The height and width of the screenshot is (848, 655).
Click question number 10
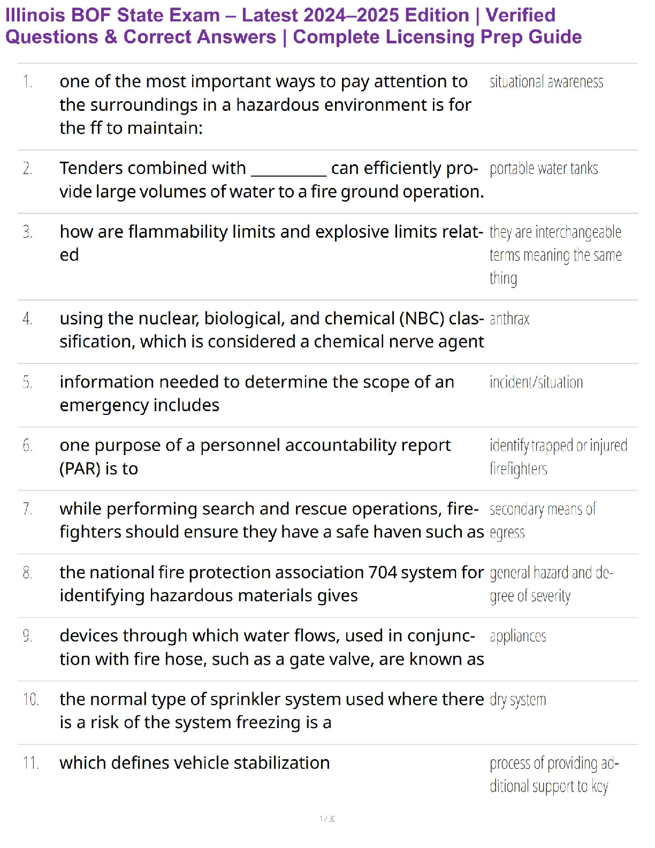[31, 700]
